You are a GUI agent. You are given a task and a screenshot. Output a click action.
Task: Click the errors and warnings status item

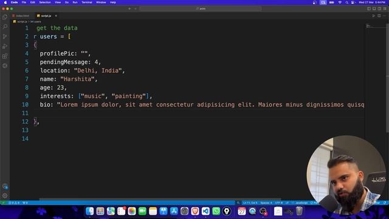(14, 203)
